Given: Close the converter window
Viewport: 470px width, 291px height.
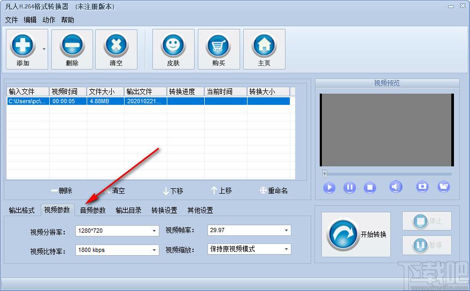Looking at the screenshot, I should 463,6.
